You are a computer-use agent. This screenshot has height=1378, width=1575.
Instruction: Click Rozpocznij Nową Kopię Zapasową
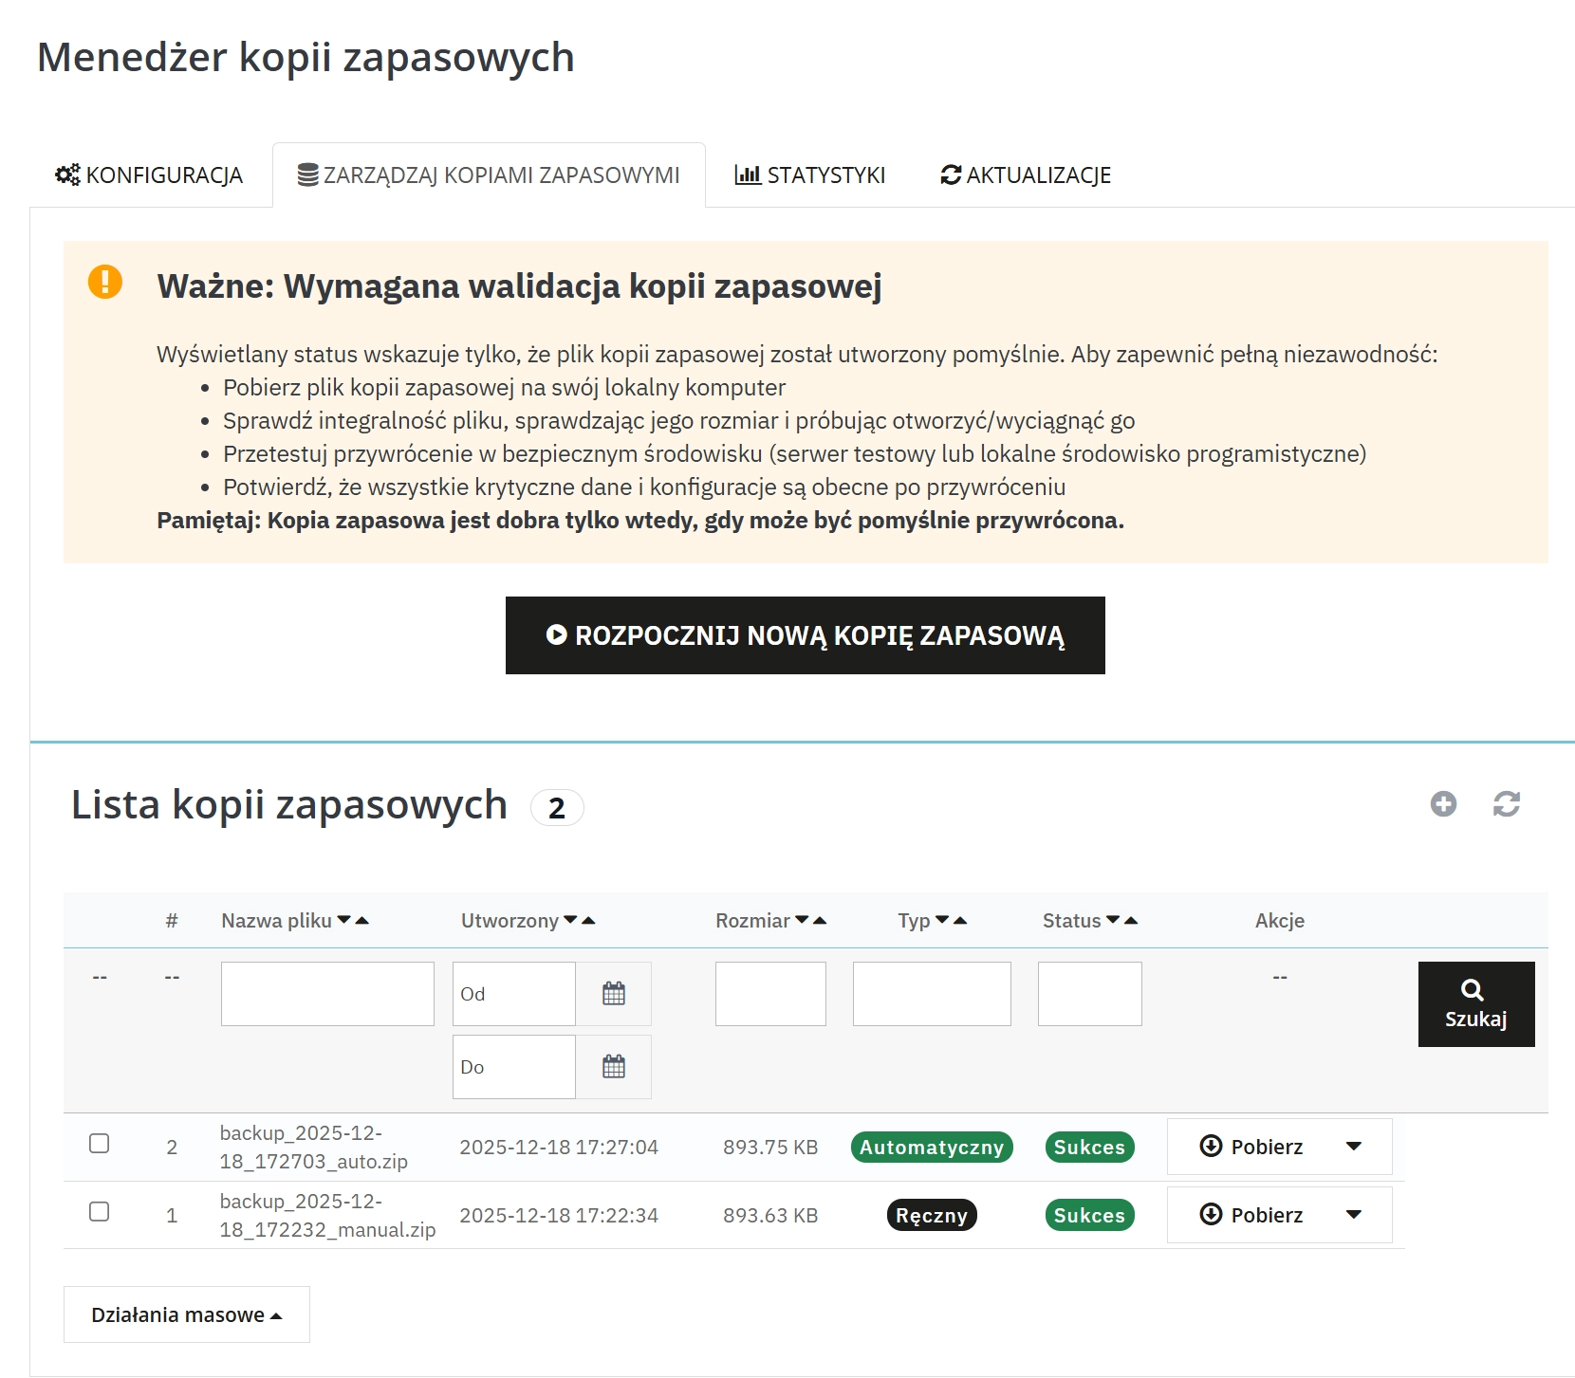click(805, 634)
